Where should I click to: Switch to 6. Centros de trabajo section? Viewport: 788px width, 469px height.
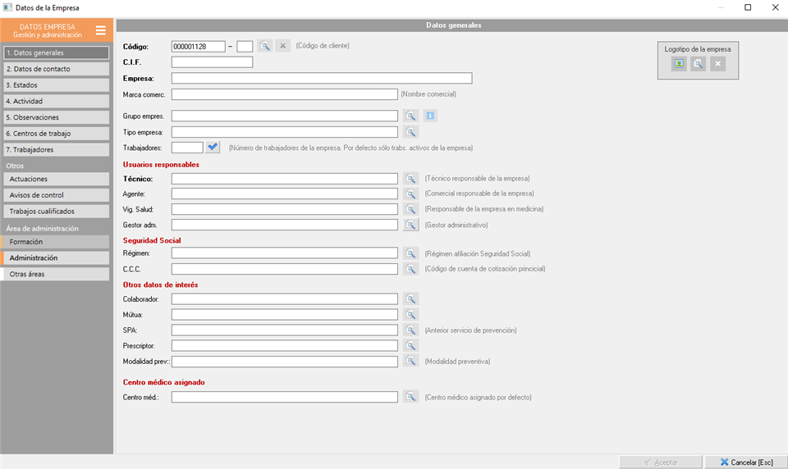click(x=57, y=134)
